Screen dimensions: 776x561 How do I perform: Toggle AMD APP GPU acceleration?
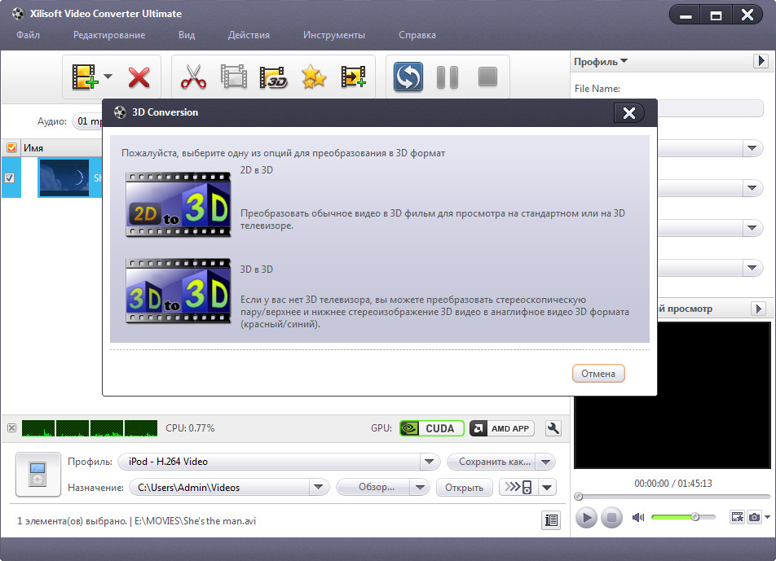502,428
